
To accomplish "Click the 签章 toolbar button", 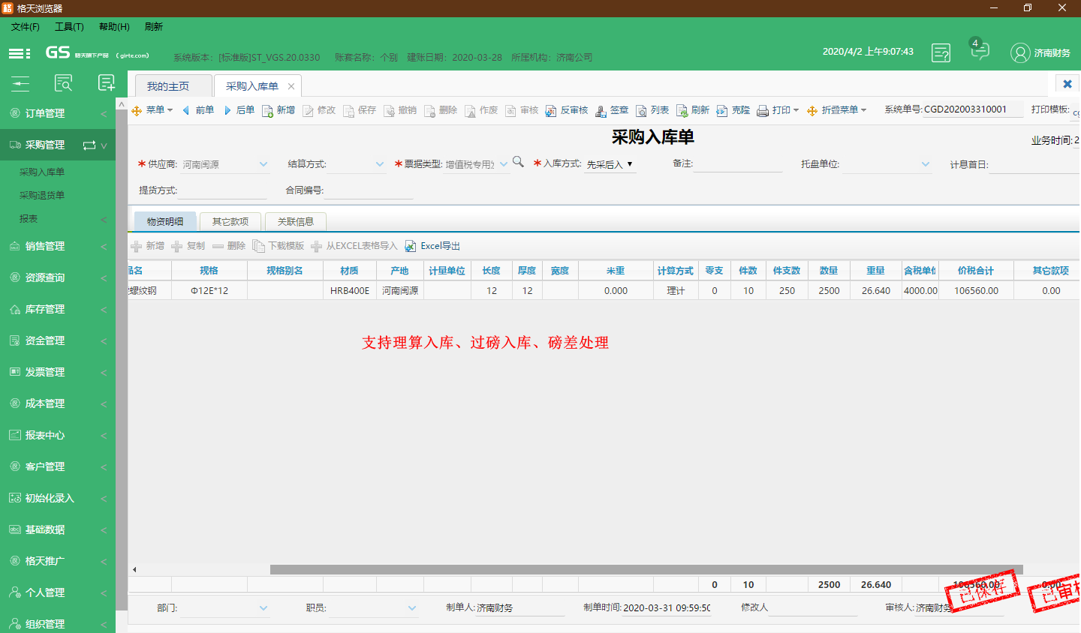I will click(612, 110).
